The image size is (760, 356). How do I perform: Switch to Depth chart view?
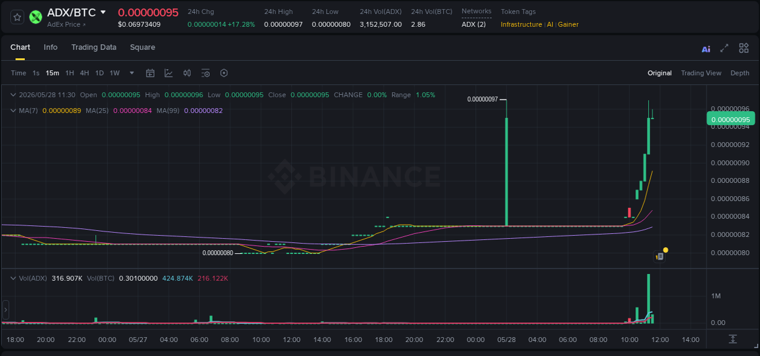[x=740, y=73]
